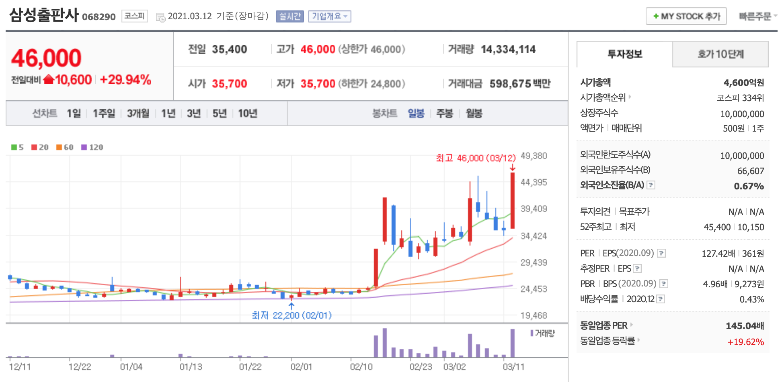Viewport: 784px width, 382px height.
Task: Click the orange 60-day moving average legend
Action: (65, 147)
